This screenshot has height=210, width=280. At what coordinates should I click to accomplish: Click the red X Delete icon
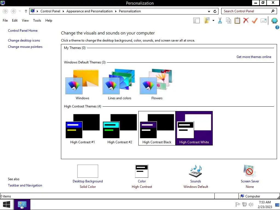[246, 21]
